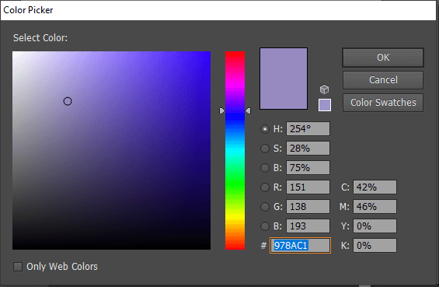Click the Select Color: label

(40, 38)
